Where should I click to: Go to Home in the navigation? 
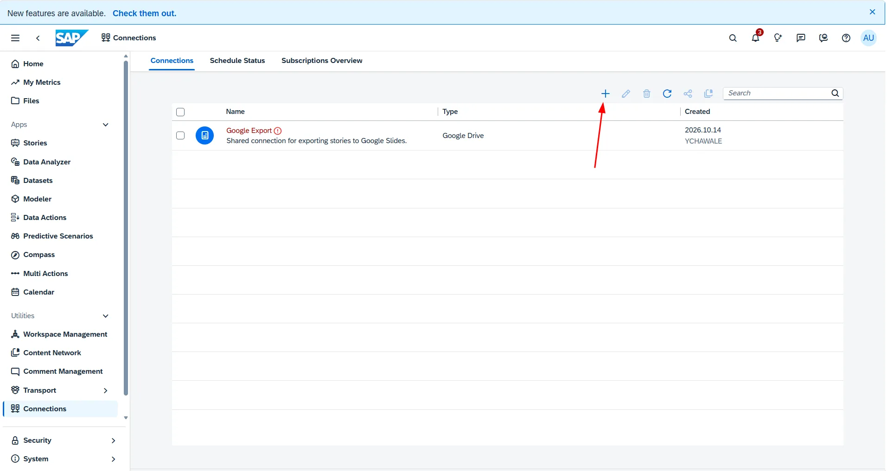(33, 64)
